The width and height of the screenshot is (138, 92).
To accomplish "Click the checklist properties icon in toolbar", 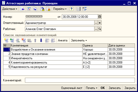I will (85, 9).
